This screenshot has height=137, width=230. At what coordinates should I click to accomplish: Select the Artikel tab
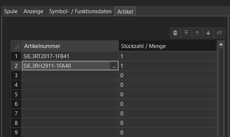(125, 12)
